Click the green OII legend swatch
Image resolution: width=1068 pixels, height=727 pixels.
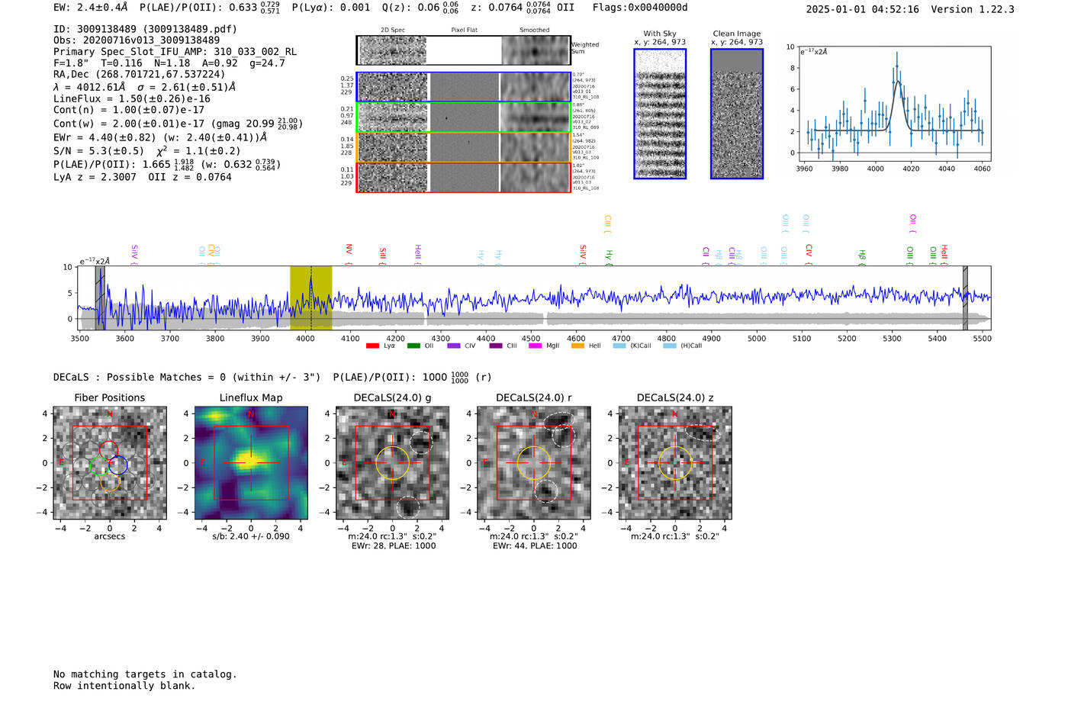413,346
